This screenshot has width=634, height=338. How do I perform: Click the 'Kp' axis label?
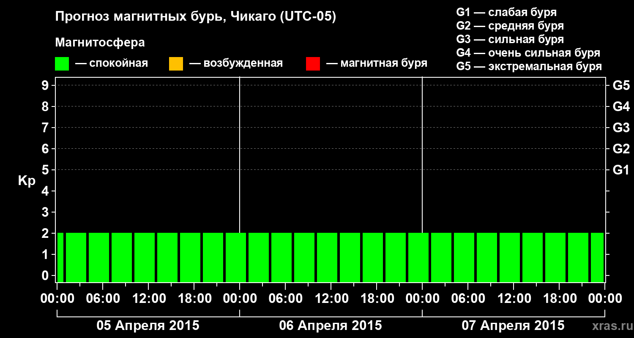pyautogui.click(x=27, y=181)
